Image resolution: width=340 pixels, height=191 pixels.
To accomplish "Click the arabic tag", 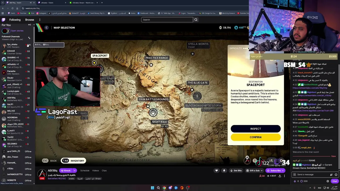I will pos(72,179).
